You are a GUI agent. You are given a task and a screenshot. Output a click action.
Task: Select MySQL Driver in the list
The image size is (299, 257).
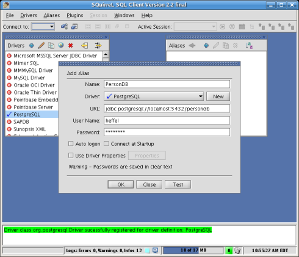[32, 78]
